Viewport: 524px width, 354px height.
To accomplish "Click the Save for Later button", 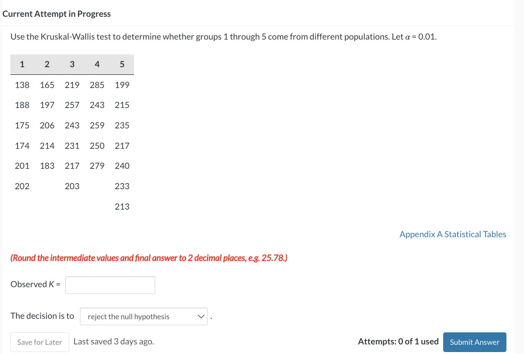I will (x=39, y=342).
